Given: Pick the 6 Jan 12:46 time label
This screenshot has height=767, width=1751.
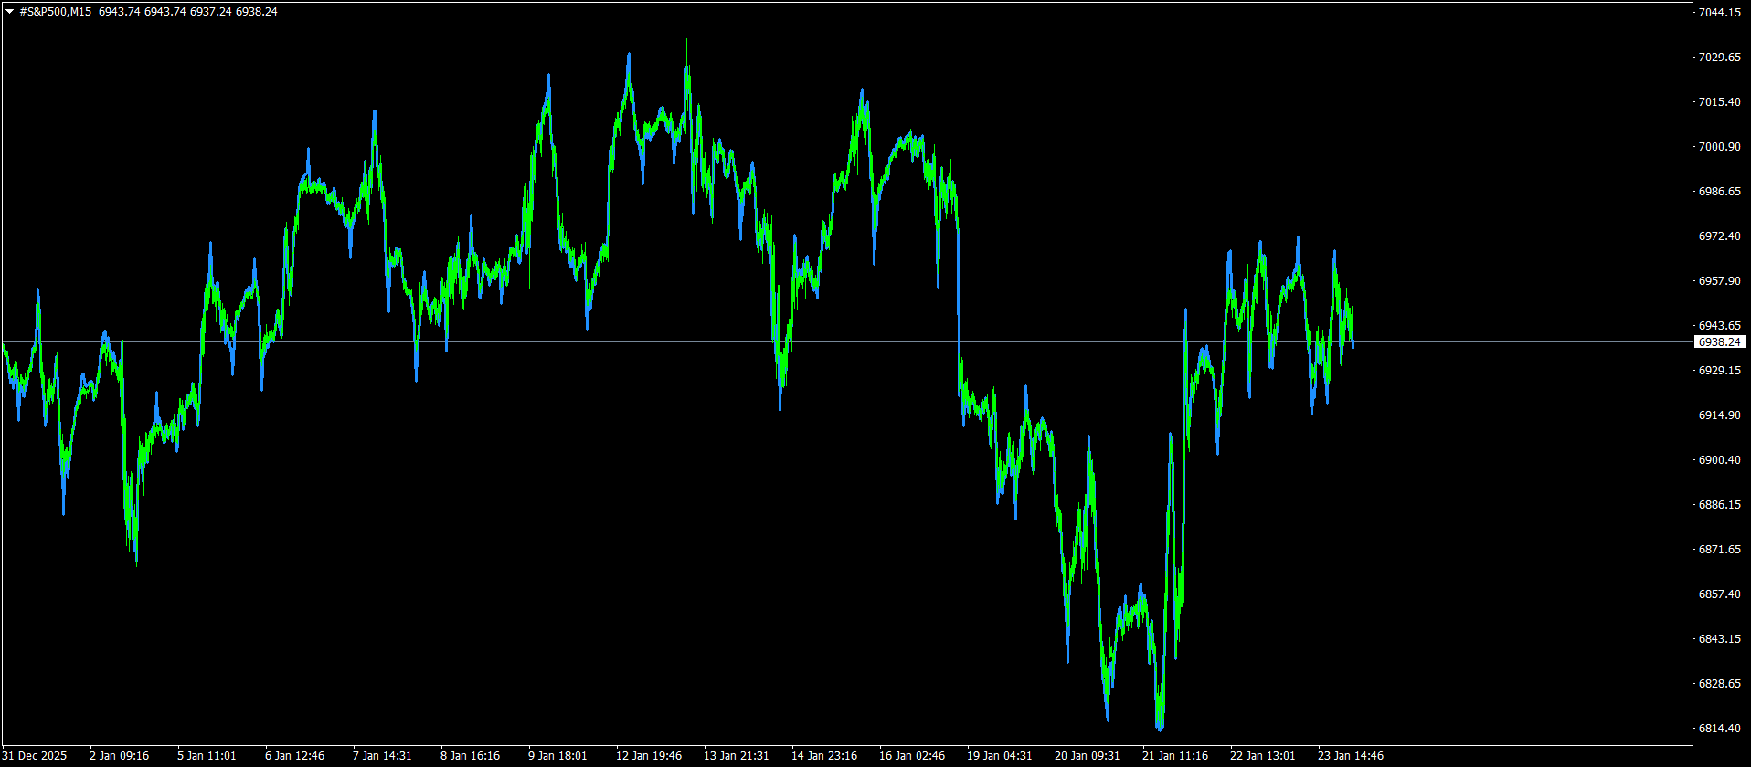Looking at the screenshot, I should (295, 756).
